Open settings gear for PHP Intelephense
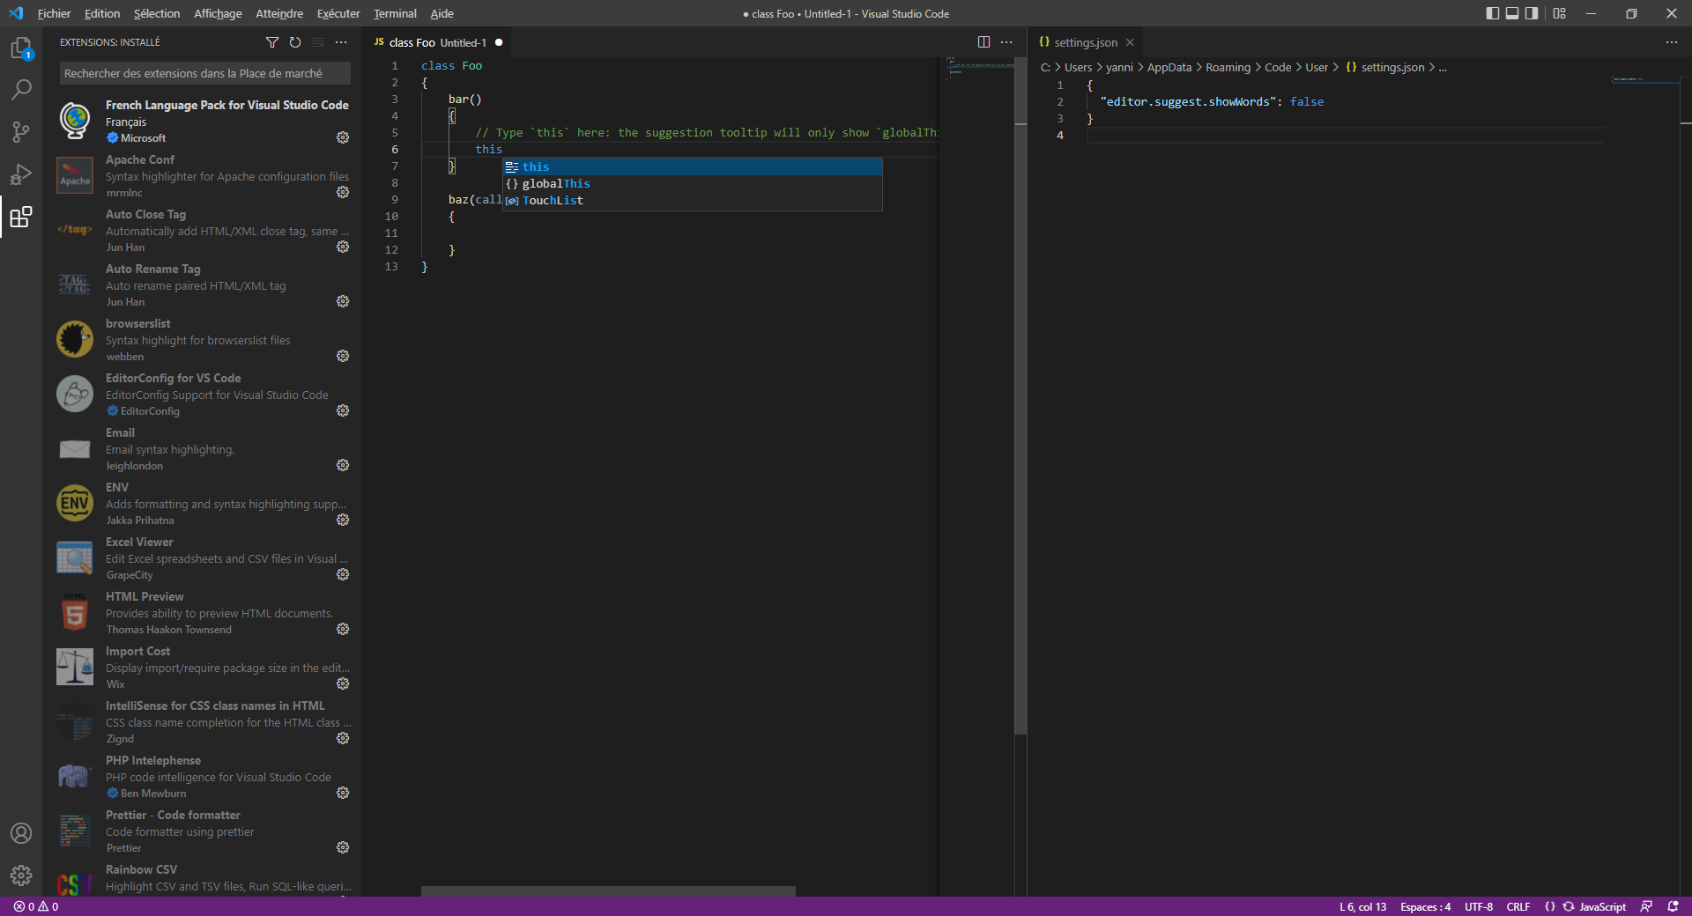The width and height of the screenshot is (1692, 916). point(343,793)
